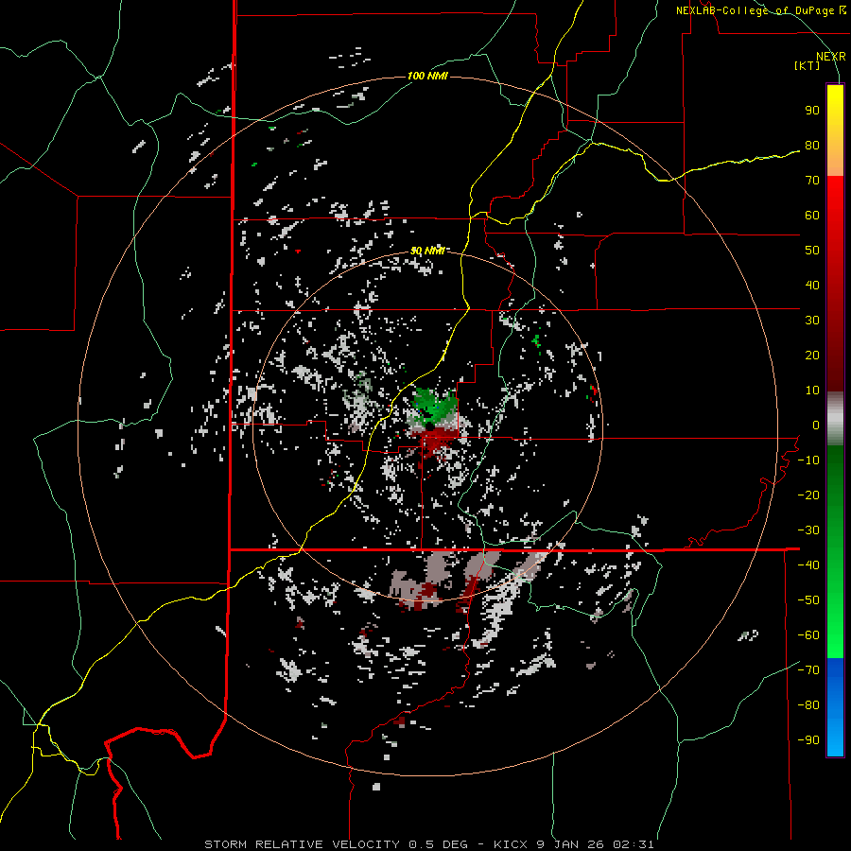Select the 100 NMI range ring label

pyautogui.click(x=427, y=76)
